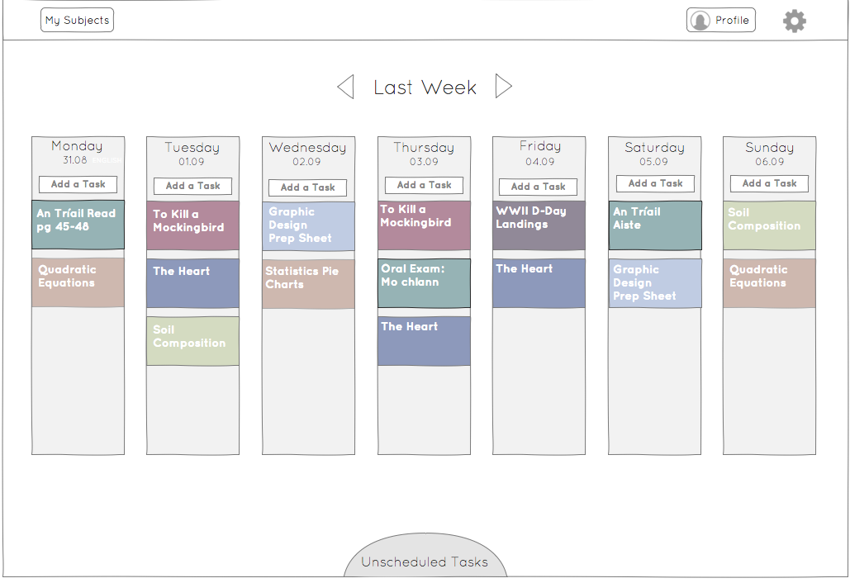The width and height of the screenshot is (850, 583).
Task: Open the My Subjects menu
Action: [x=77, y=20]
